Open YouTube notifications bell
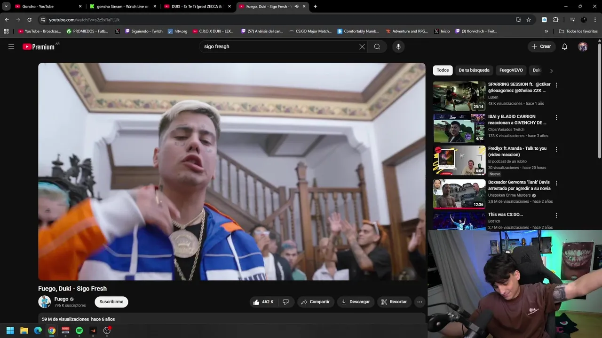 565,46
